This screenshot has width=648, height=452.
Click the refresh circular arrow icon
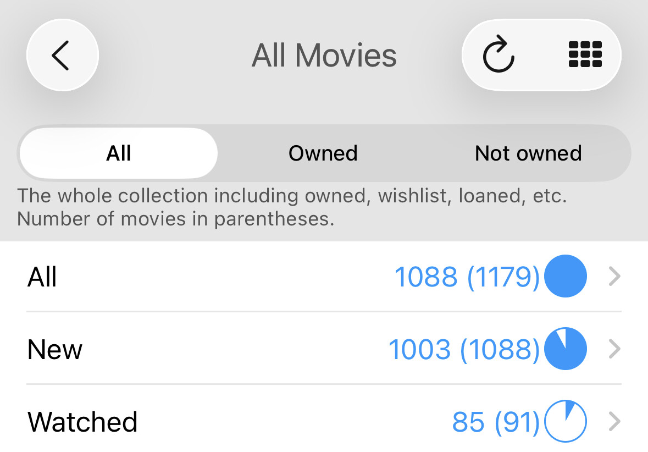tap(498, 55)
